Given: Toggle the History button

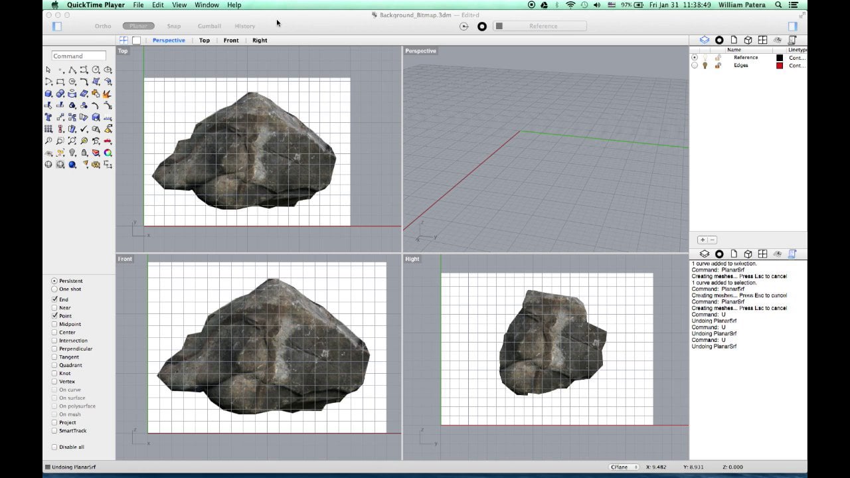Looking at the screenshot, I should click(244, 26).
